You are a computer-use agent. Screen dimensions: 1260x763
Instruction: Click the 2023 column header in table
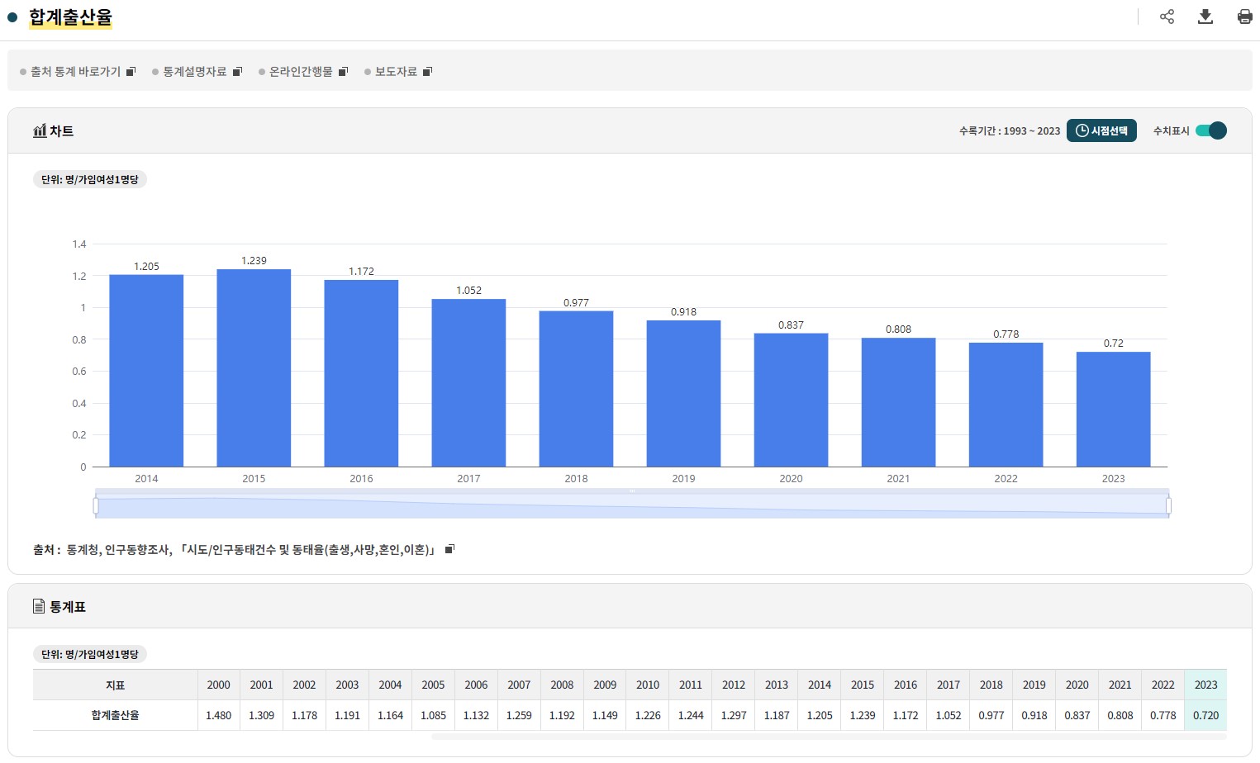tap(1205, 685)
